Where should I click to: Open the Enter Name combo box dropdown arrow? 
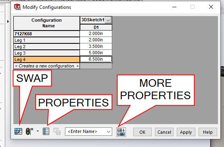[109, 131]
